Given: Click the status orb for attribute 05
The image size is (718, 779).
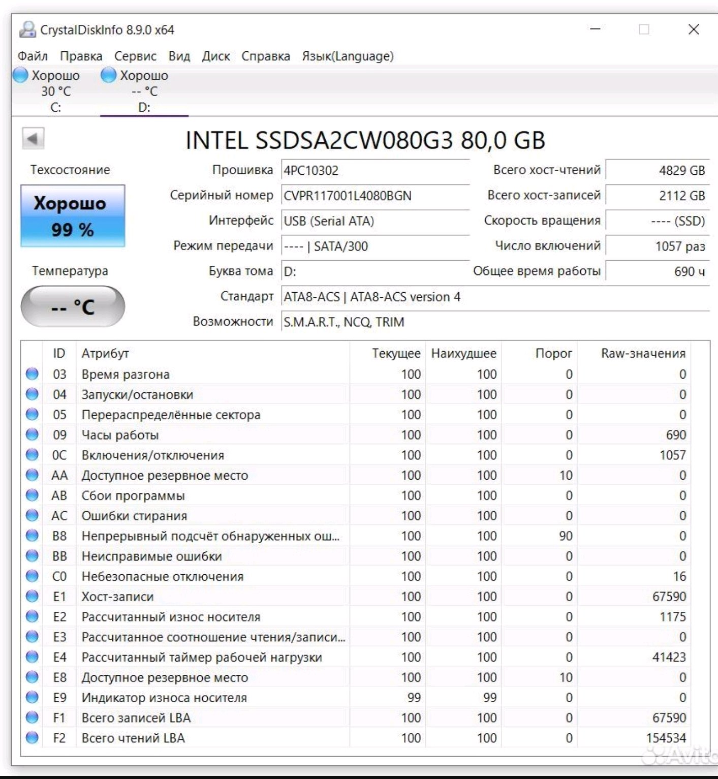Looking at the screenshot, I should coord(32,415).
